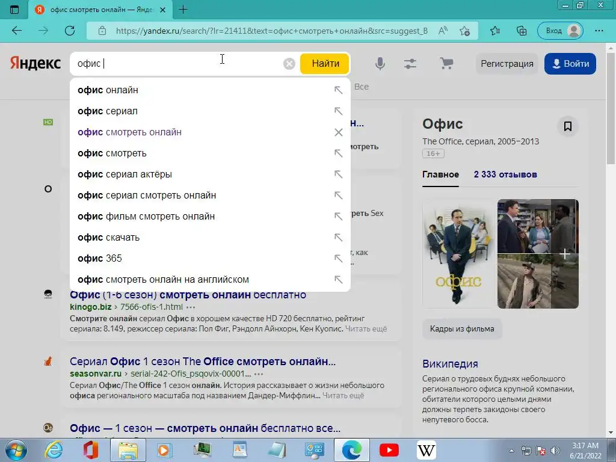Expand Читать ещё under kinogo result

coord(366,329)
